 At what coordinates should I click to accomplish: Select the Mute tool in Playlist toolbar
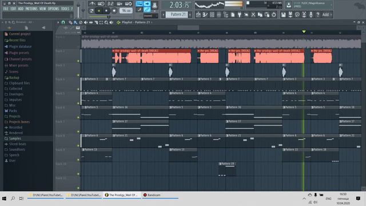[x=86, y=22]
